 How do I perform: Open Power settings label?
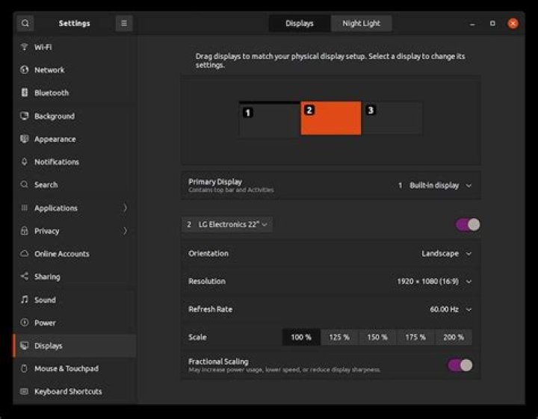tap(45, 323)
